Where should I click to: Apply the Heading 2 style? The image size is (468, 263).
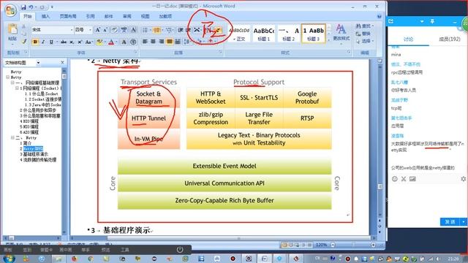tap(289, 34)
